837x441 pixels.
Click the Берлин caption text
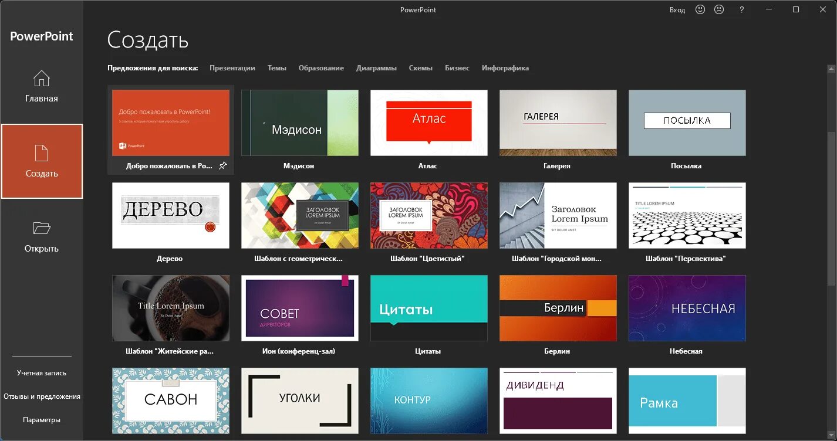point(557,351)
